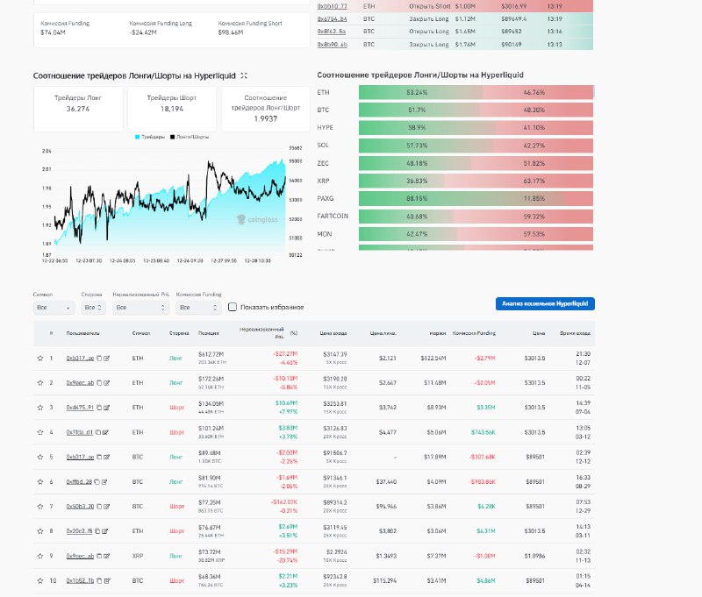Screen dimensions: 702x597
Task: Open edit note icon for 0x9eec..ab row 2
Action: point(106,383)
